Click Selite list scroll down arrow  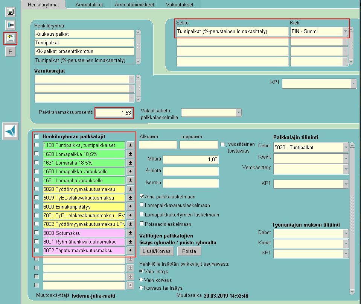click(x=351, y=62)
